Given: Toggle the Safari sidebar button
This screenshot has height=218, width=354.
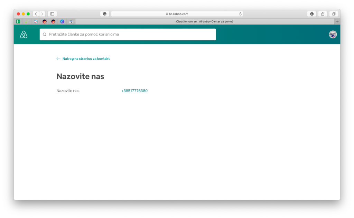Looking at the screenshot, I should coord(52,14).
